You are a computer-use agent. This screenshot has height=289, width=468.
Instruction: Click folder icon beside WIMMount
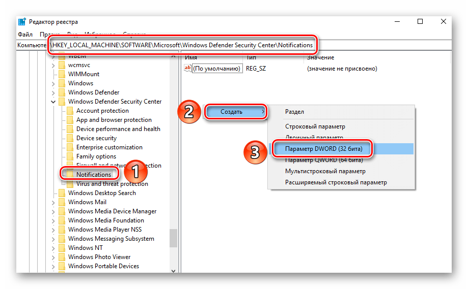(x=62, y=74)
